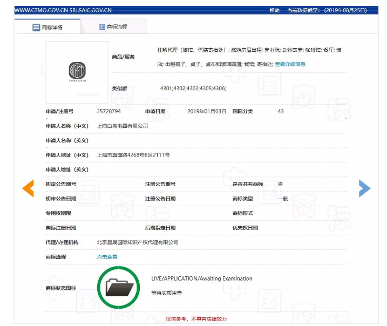Click the 商标状态图标 label
The width and height of the screenshot is (387, 326).
point(60,288)
